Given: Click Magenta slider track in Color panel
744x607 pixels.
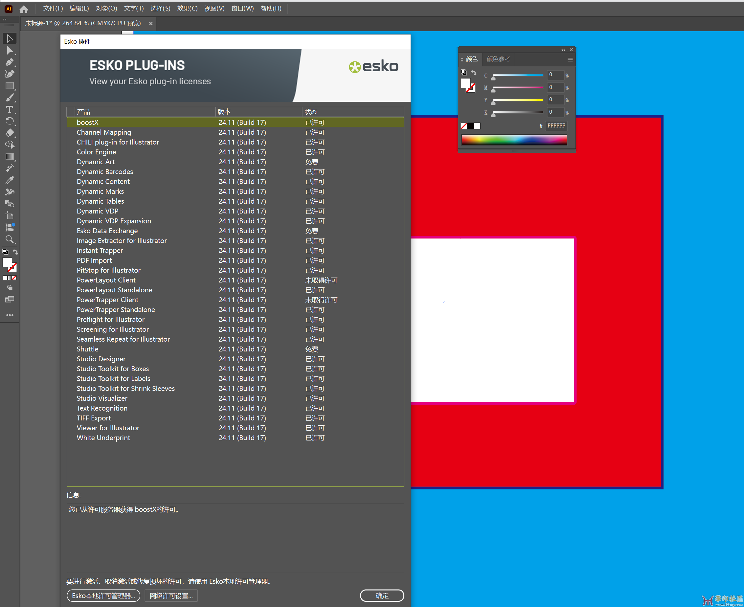Looking at the screenshot, I should click(518, 87).
